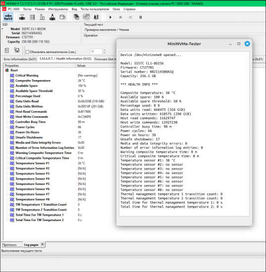Start the test with play button
The image size is (266, 272).
110,17
